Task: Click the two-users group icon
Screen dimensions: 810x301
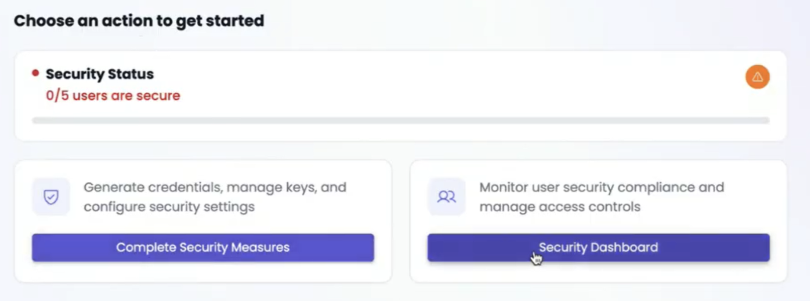Action: [x=446, y=197]
